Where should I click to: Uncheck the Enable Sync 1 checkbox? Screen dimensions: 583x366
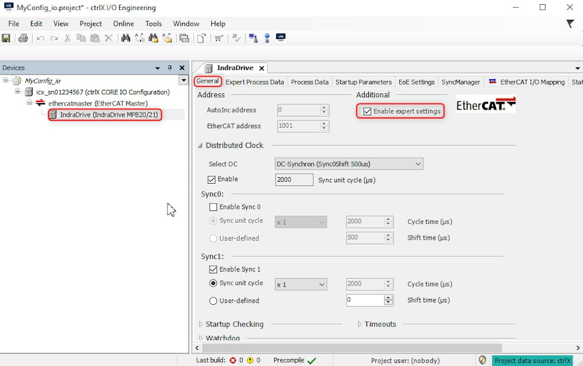(x=213, y=269)
